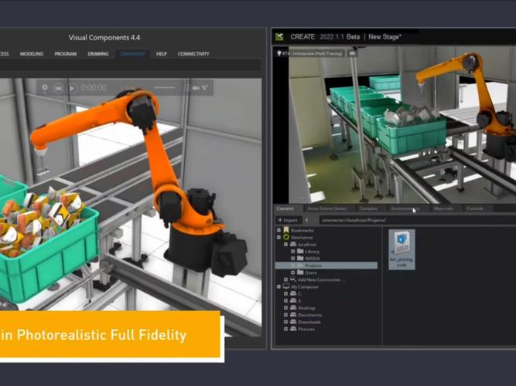Collapse the Omniverse tree node
Image resolution: width=516 pixels, height=386 pixels.
[279, 237]
